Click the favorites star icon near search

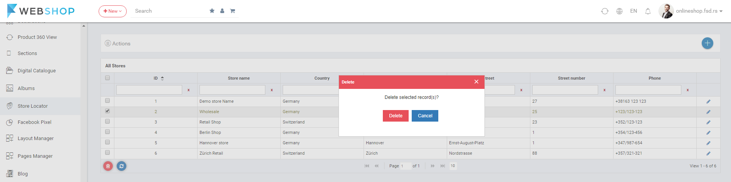coord(212,11)
